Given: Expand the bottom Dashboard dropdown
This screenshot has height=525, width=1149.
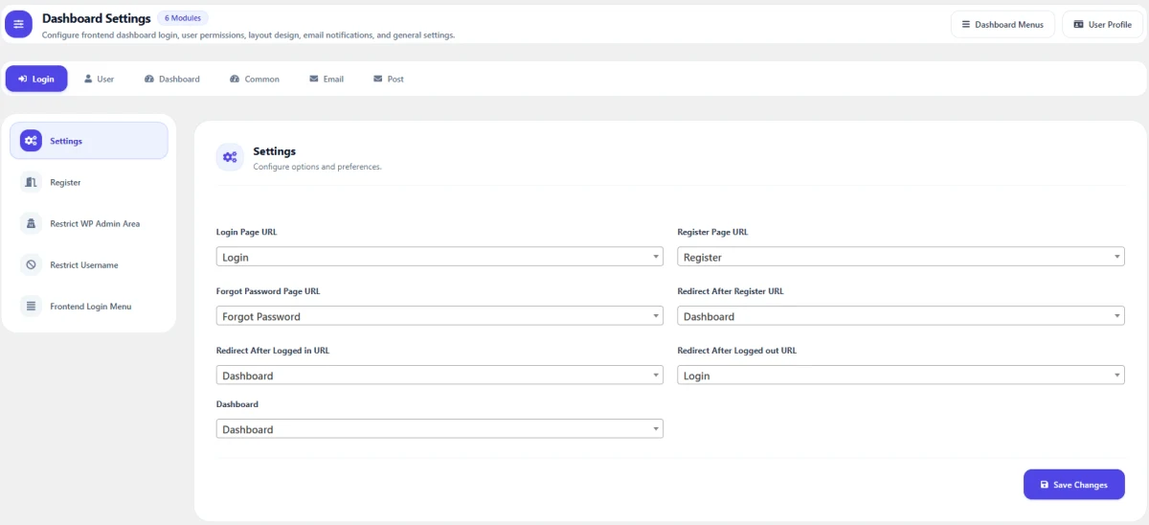Looking at the screenshot, I should tap(439, 429).
